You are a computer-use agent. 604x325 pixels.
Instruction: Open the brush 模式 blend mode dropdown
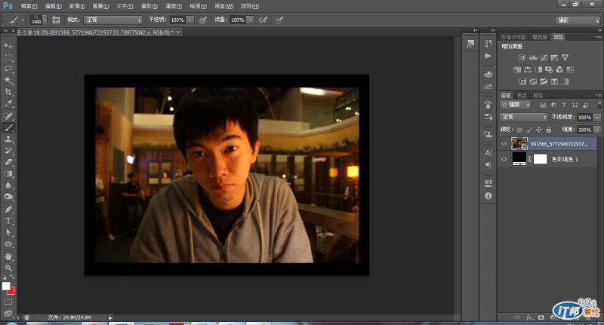112,19
